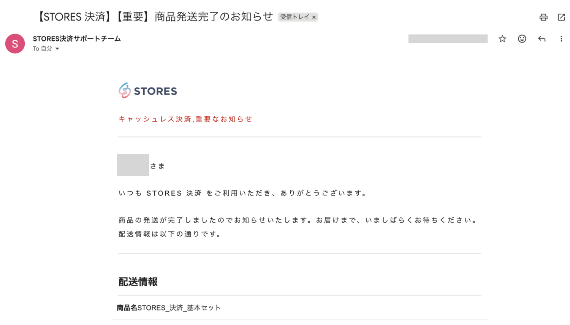Open email in new window icon

(561, 17)
